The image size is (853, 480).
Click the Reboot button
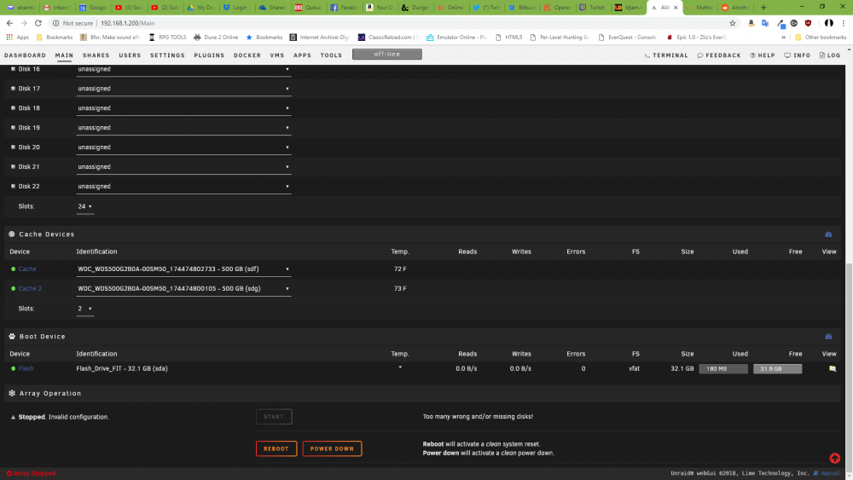(x=276, y=448)
